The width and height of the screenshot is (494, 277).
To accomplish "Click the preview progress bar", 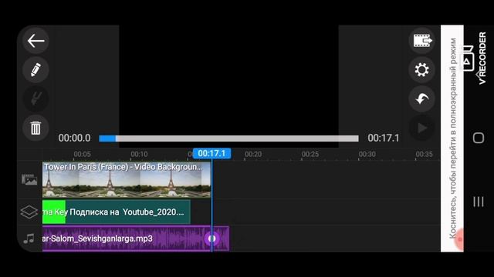I will coord(228,138).
